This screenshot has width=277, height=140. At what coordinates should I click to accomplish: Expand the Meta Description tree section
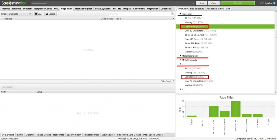tap(181, 56)
